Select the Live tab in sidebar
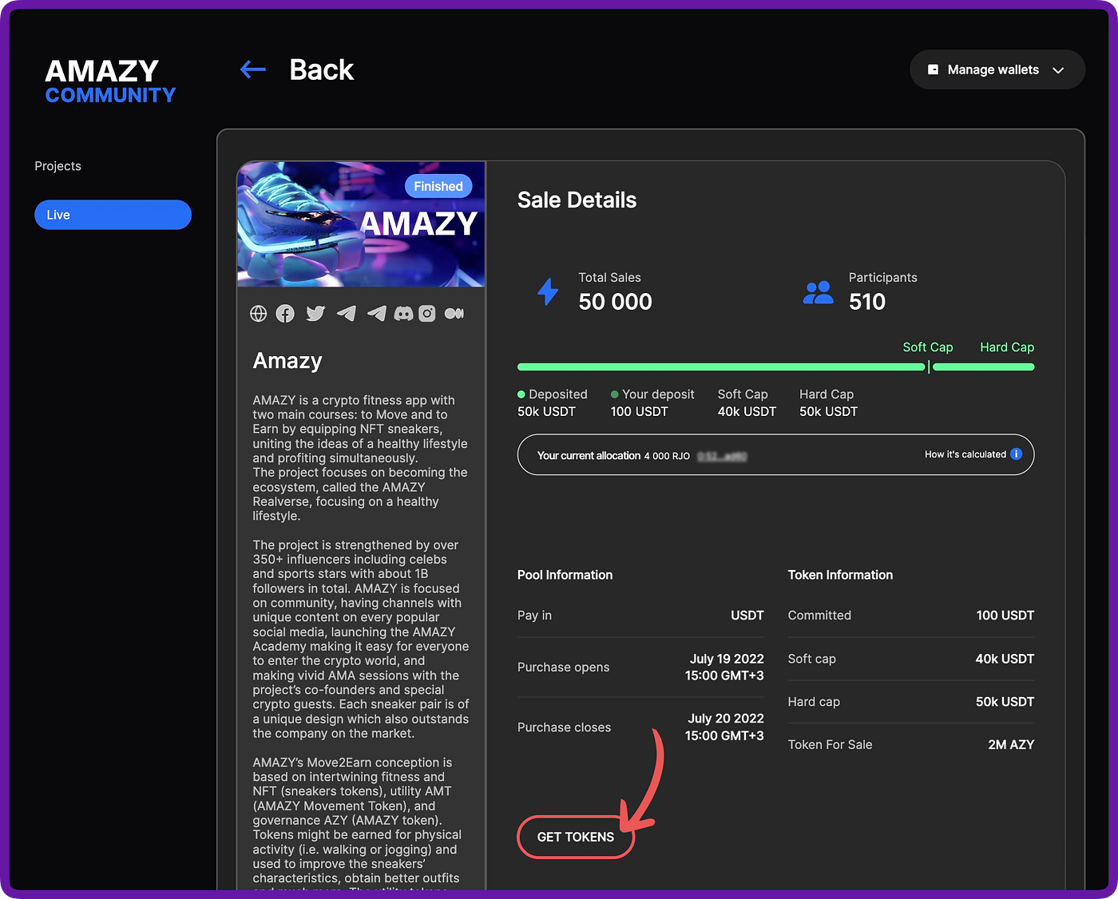This screenshot has width=1118, height=899. coord(113,215)
